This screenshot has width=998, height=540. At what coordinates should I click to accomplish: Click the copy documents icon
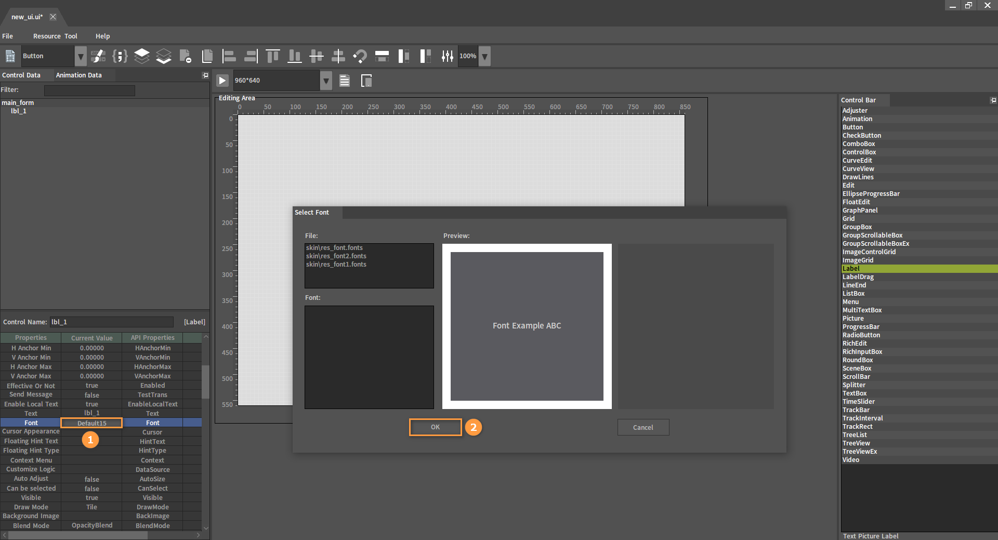207,56
